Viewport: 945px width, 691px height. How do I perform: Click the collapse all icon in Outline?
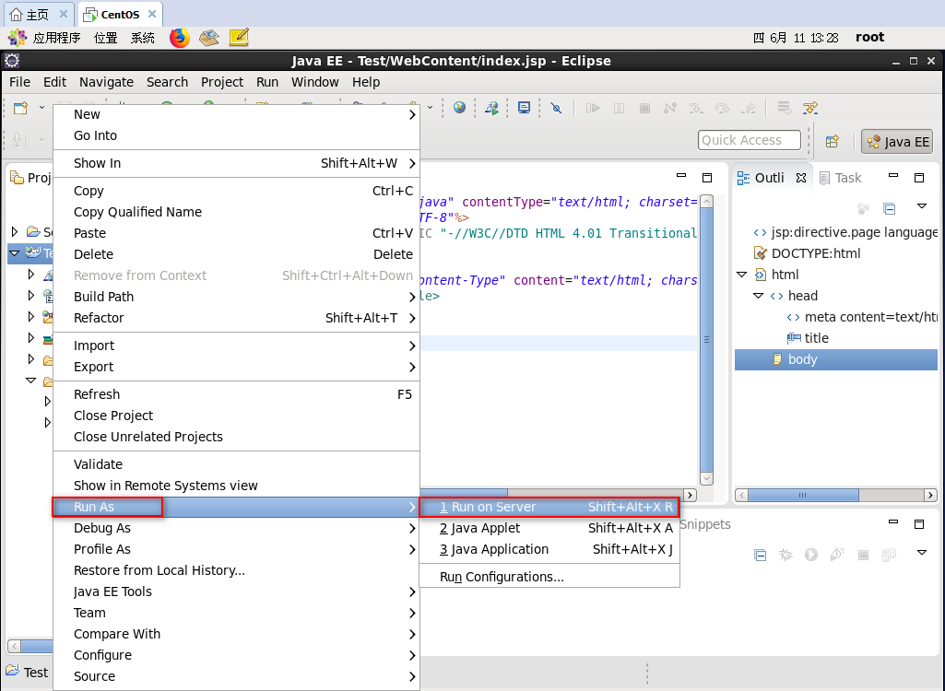(x=889, y=208)
